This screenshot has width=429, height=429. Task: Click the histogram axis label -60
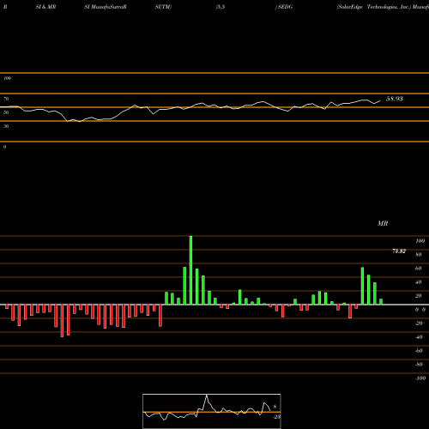click(x=419, y=351)
